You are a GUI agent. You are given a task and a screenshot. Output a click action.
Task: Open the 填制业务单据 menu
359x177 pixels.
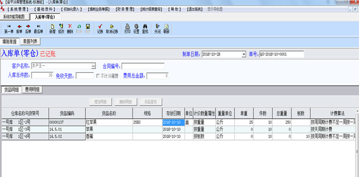pos(99,10)
